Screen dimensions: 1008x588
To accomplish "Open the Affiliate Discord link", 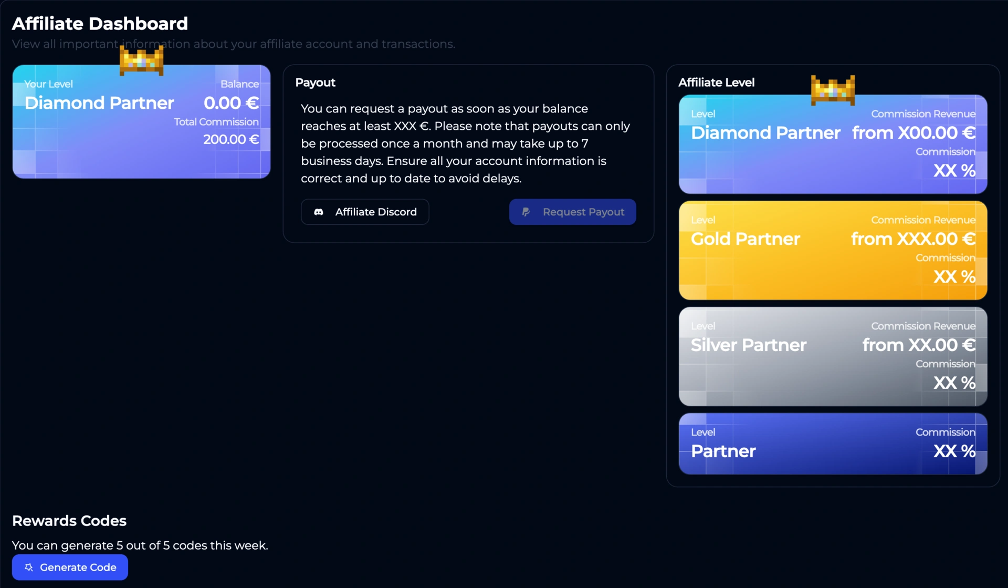I will [x=365, y=212].
